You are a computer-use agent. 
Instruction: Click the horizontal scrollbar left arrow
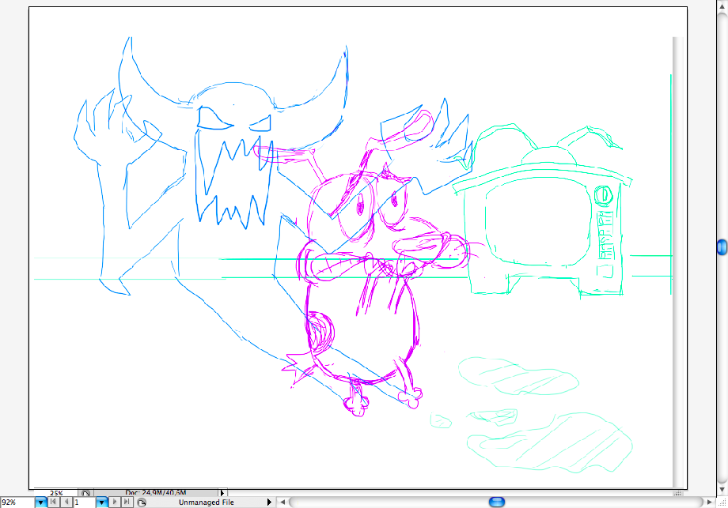tap(282, 502)
